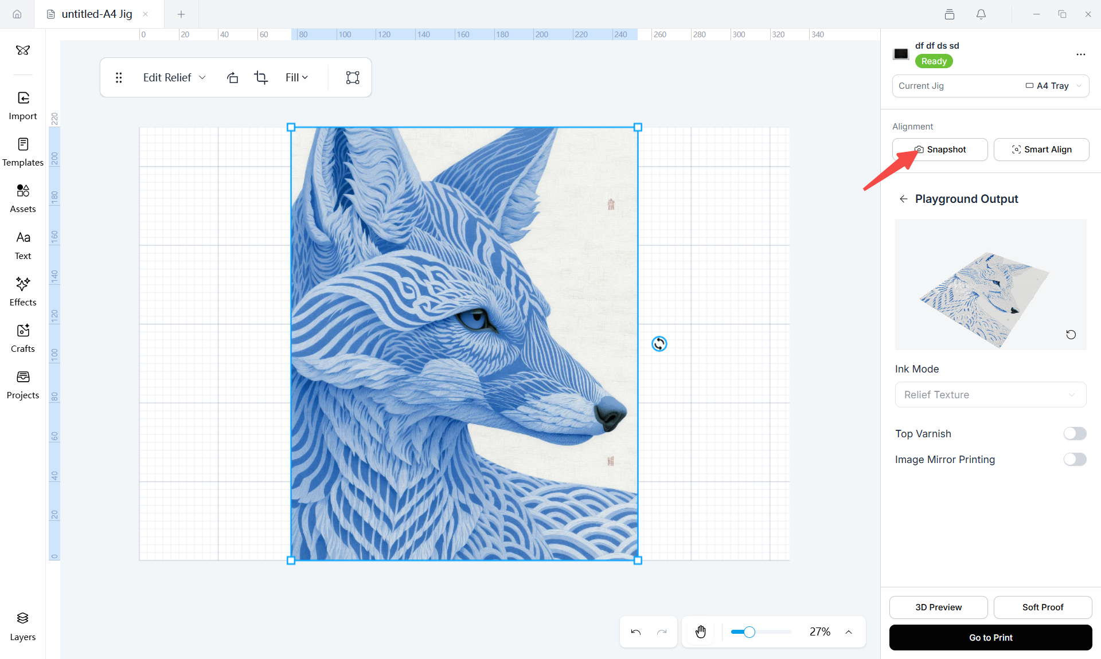
Task: Reset the 3D preview thumbnail rotation
Action: click(x=1071, y=335)
